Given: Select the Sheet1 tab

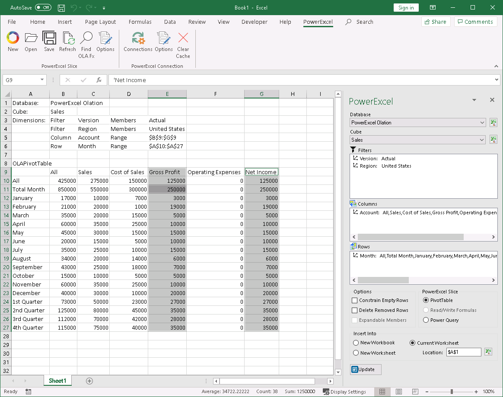Looking at the screenshot, I should coord(57,381).
